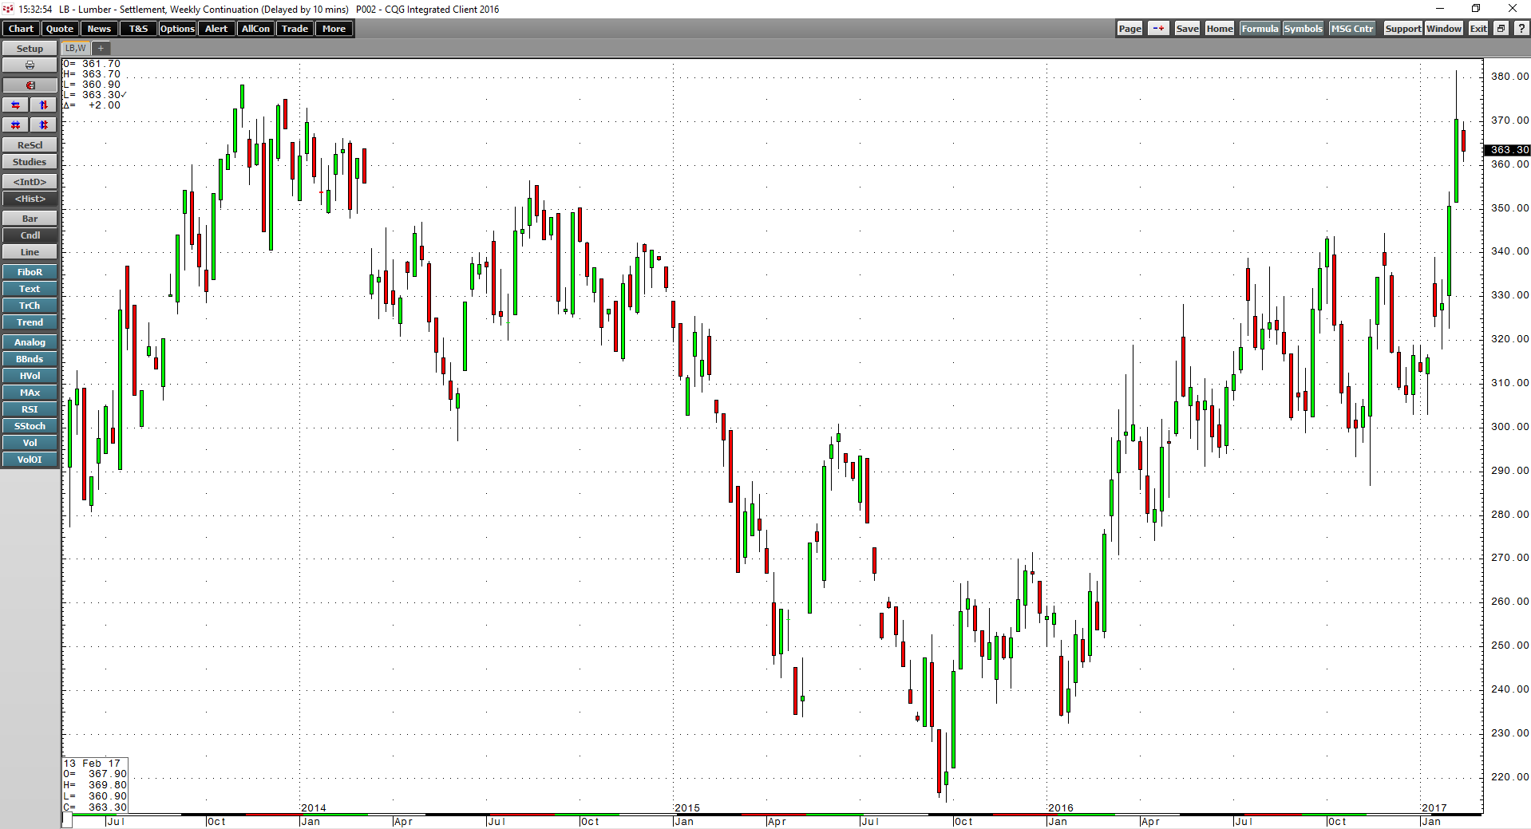
Task: Click the cascade windows icon in toolbar
Action: (1501, 29)
